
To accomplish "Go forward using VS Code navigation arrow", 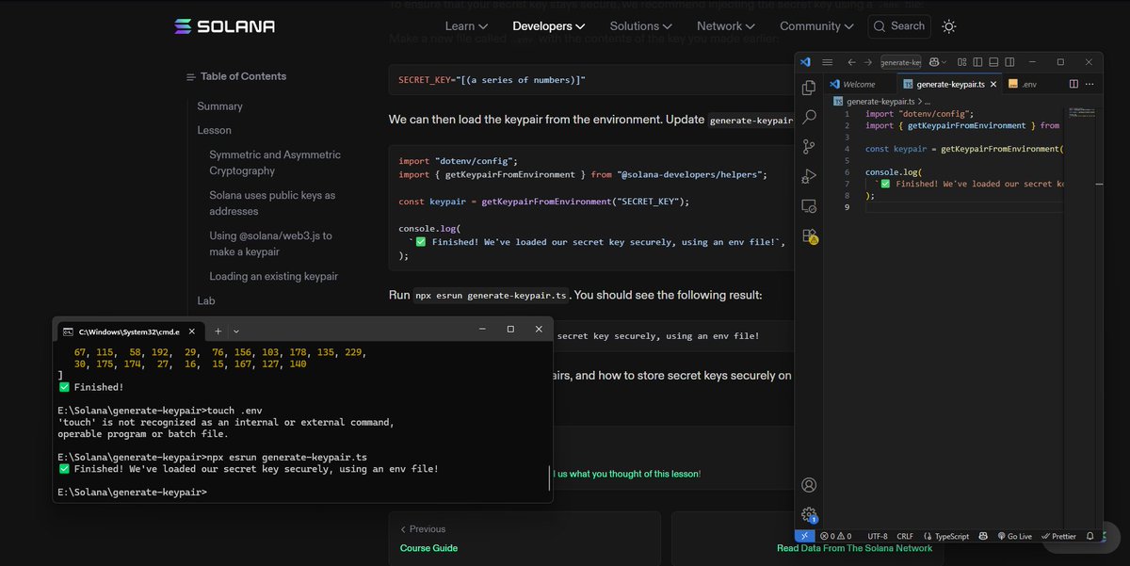I will (868, 62).
